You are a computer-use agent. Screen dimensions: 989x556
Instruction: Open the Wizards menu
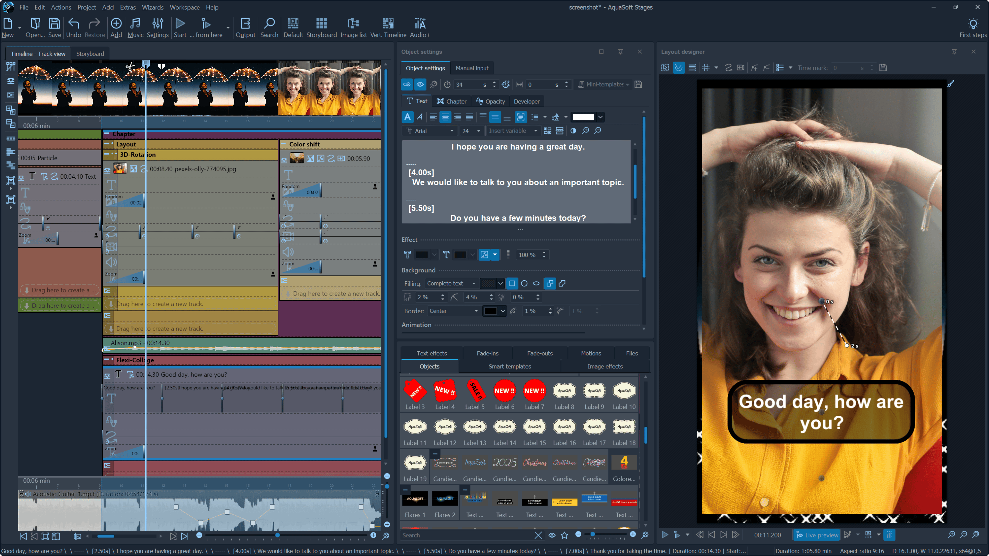(152, 7)
